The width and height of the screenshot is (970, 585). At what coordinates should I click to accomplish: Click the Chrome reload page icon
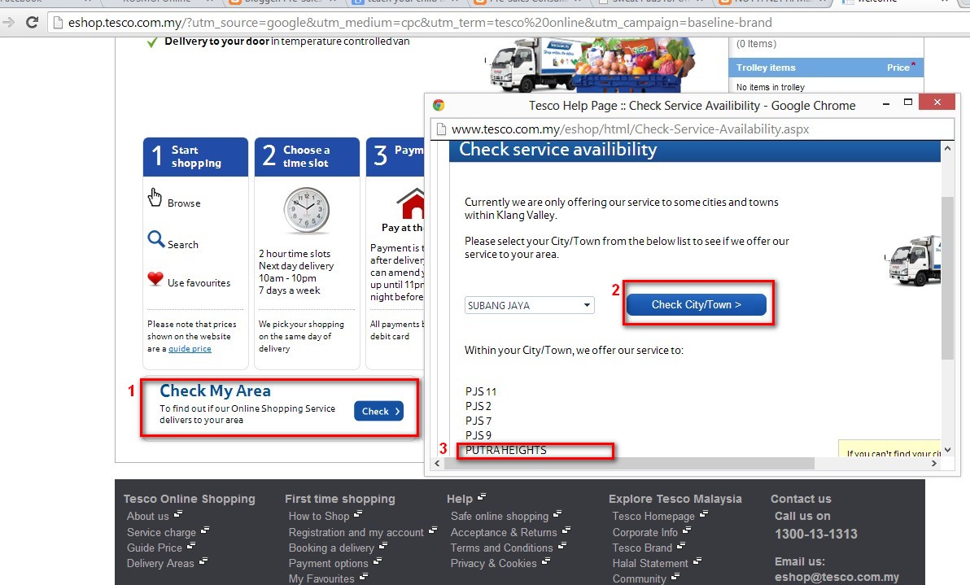tap(31, 22)
